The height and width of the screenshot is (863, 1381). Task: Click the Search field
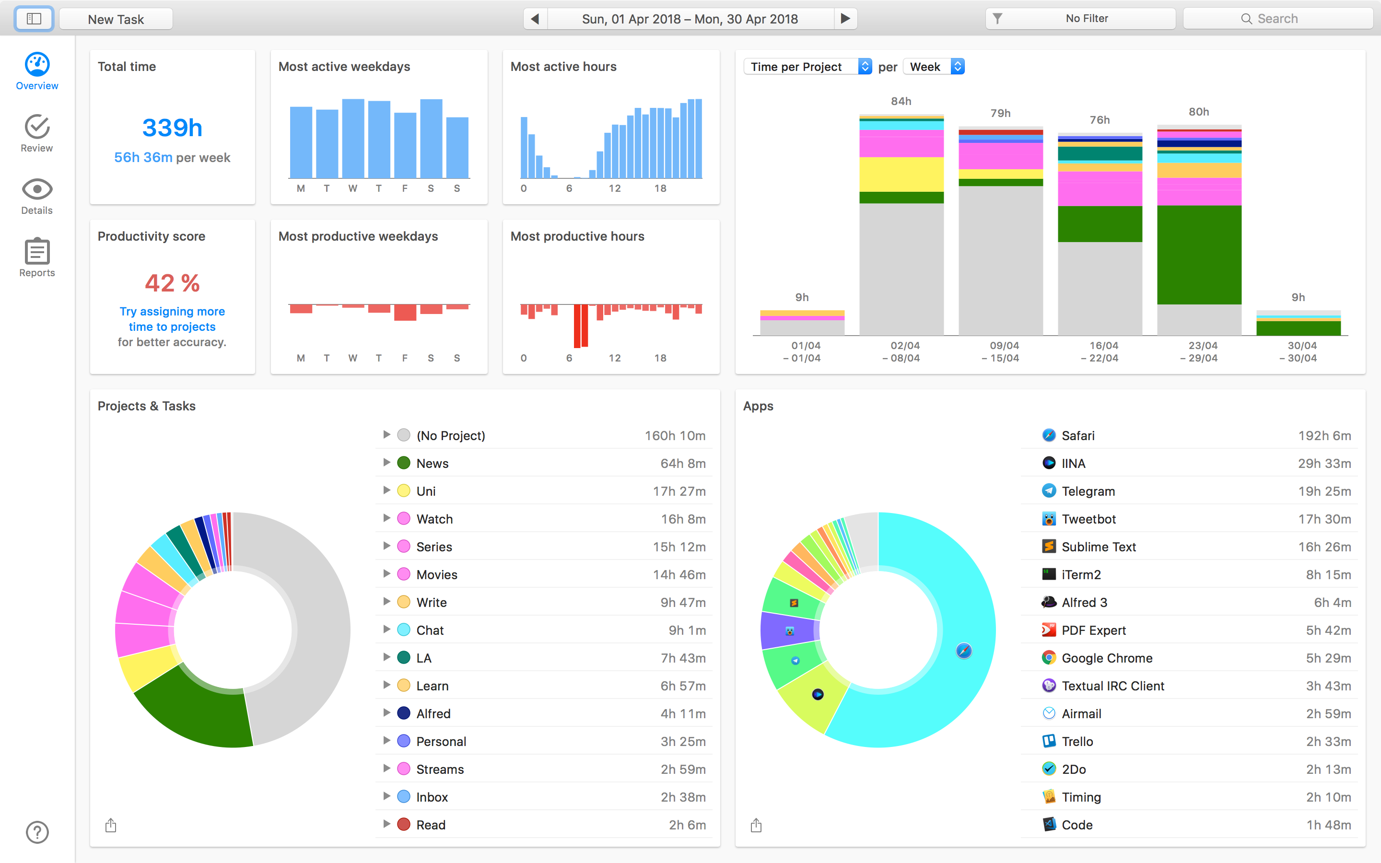point(1277,19)
